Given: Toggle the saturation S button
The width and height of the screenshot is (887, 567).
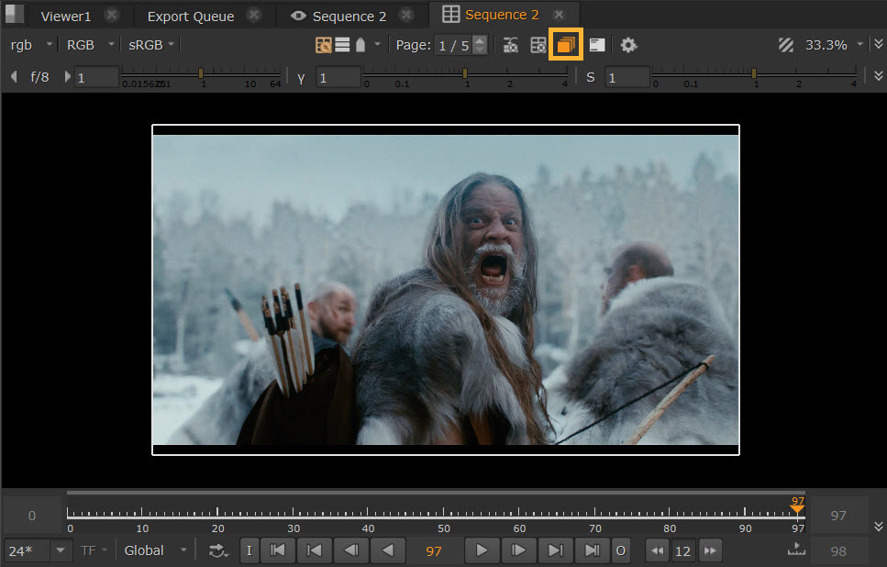Looking at the screenshot, I should coord(590,77).
